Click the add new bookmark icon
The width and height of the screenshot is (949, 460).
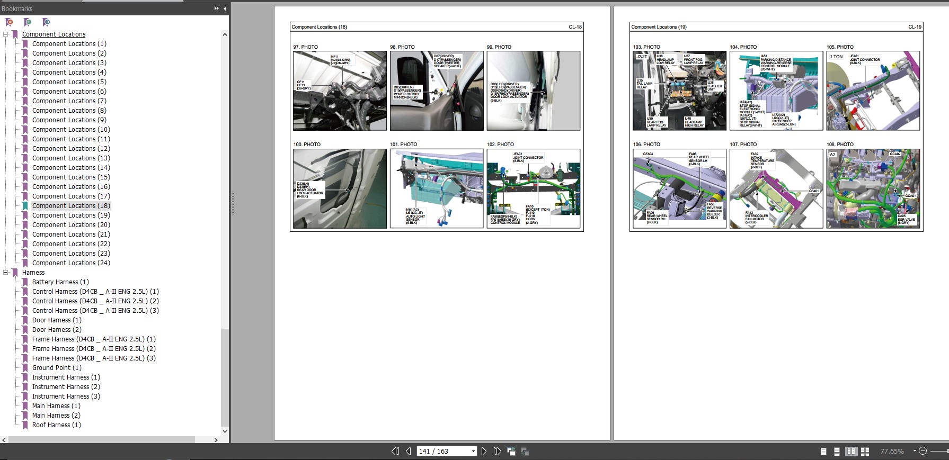point(28,22)
